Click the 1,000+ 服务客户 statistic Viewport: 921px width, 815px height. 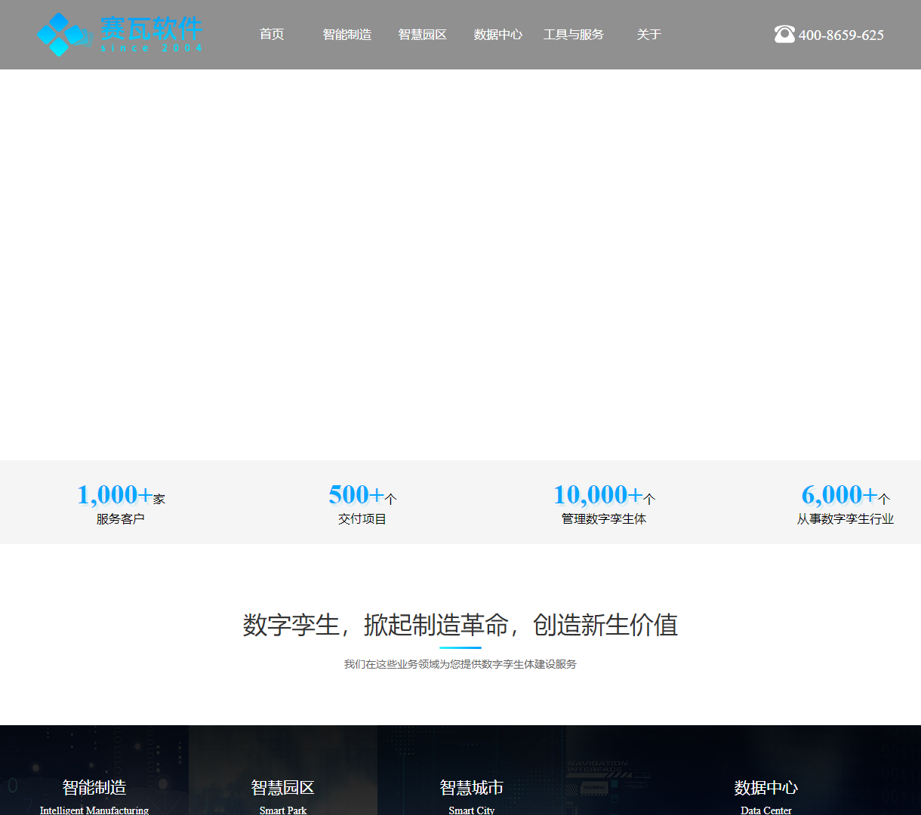pyautogui.click(x=119, y=503)
